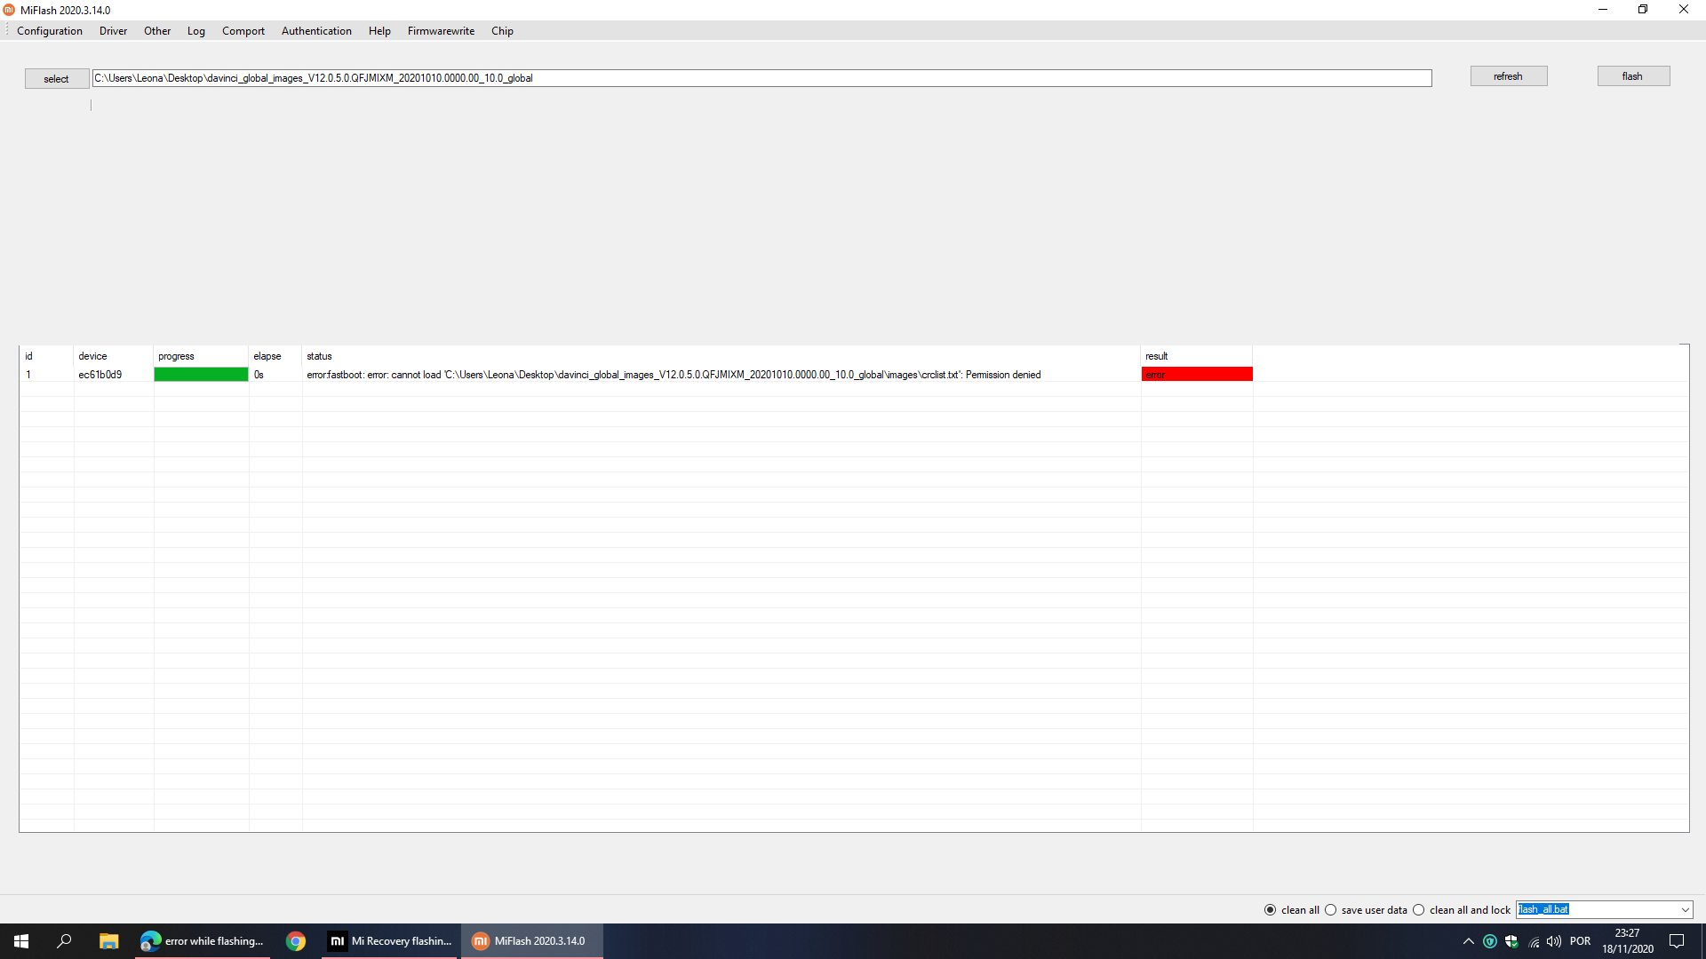Expand flash_all.bat script dropdown
The width and height of the screenshot is (1706, 959).
pyautogui.click(x=1685, y=910)
